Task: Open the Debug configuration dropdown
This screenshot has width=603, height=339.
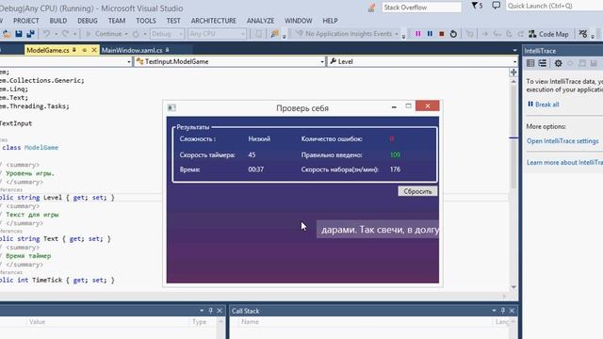Action: (x=167, y=34)
